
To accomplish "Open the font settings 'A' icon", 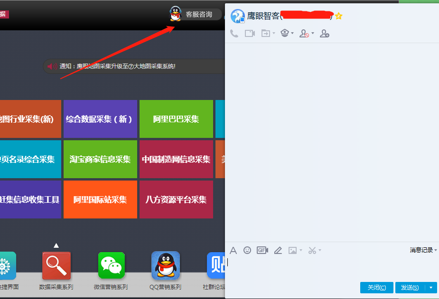I will point(233,250).
